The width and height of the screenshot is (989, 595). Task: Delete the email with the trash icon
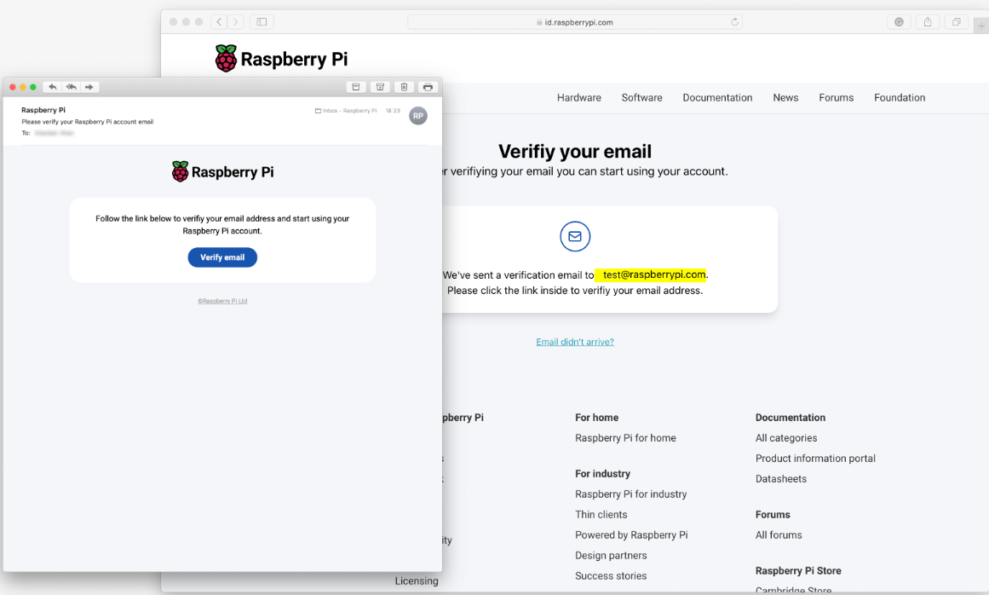(404, 87)
